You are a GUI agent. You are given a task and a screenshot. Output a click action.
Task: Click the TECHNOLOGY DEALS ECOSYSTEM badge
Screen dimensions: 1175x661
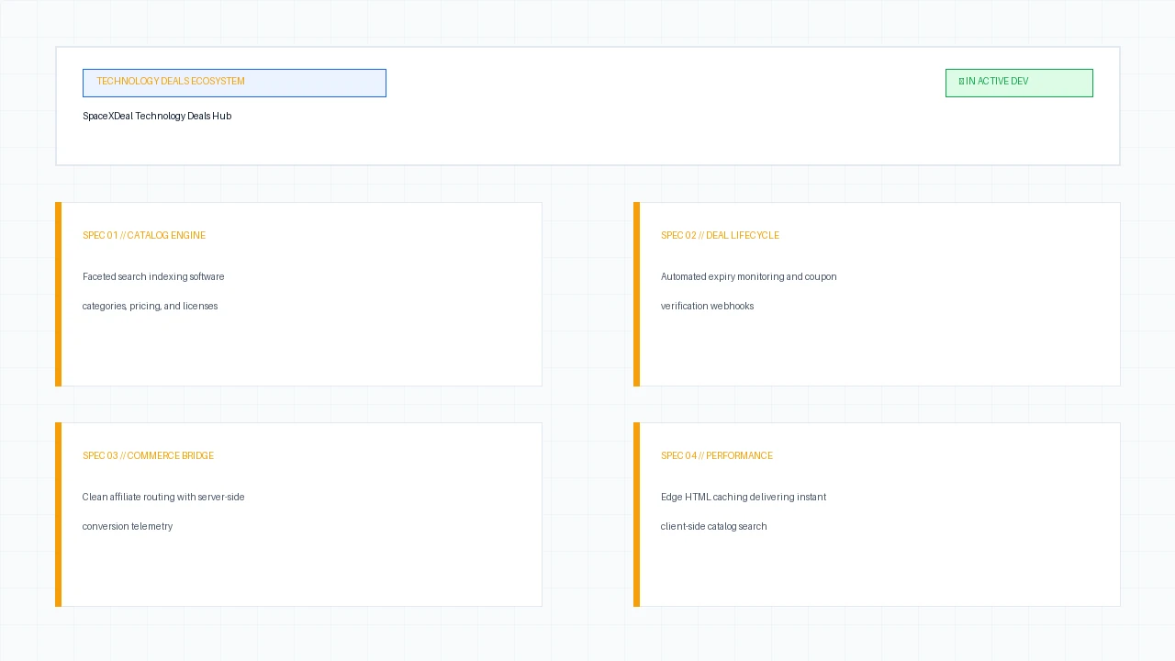[x=234, y=83]
